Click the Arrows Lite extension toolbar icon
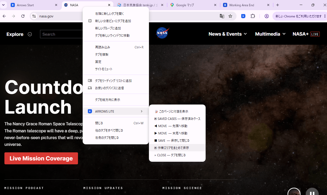Screen dimensions: 327x195 click(243, 16)
